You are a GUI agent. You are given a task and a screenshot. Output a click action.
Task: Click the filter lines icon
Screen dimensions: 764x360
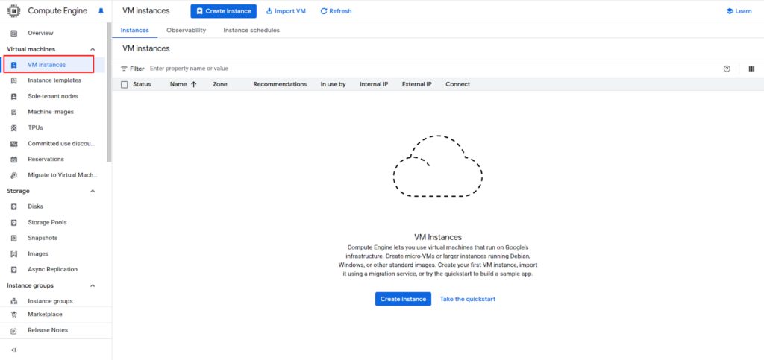pyautogui.click(x=124, y=69)
